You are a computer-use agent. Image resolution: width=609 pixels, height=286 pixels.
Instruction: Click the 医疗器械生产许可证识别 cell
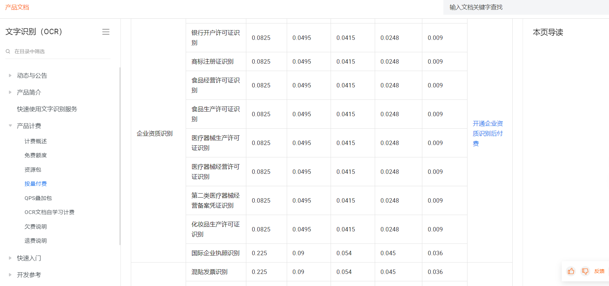click(216, 143)
